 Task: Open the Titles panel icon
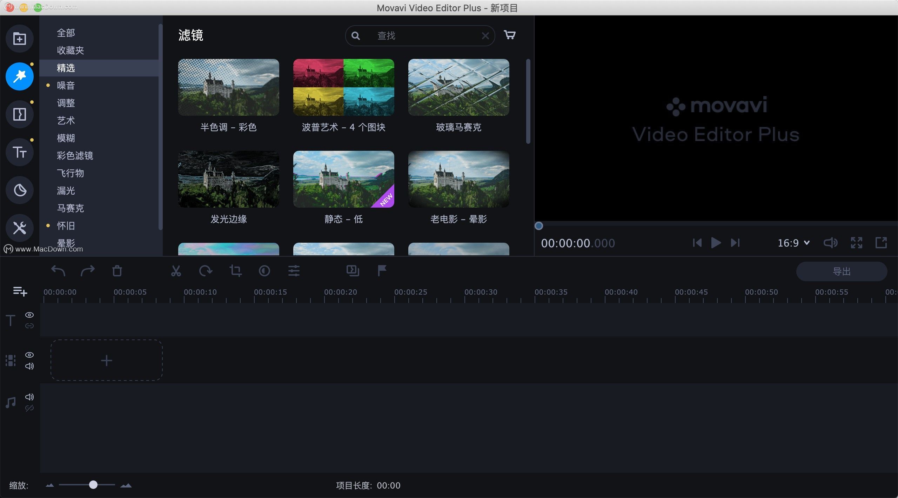20,152
